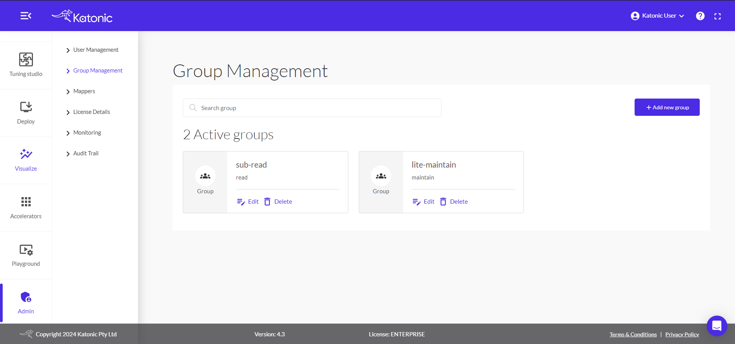
Task: Open Terms & Conditions link
Action: click(633, 334)
